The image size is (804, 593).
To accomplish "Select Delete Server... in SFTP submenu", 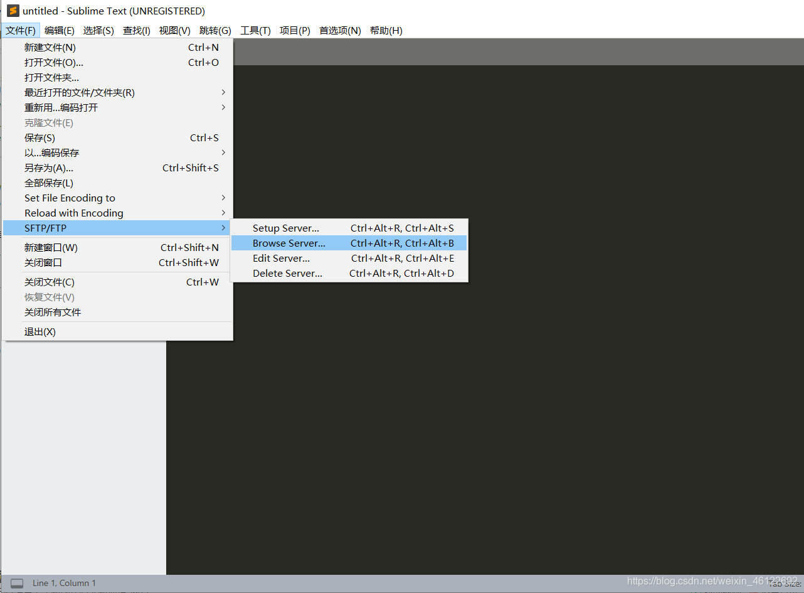I will point(349,273).
